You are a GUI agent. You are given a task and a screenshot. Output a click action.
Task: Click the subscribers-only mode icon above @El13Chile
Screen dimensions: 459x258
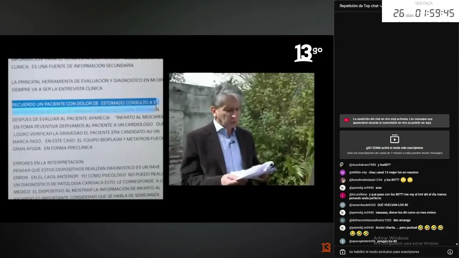394,139
